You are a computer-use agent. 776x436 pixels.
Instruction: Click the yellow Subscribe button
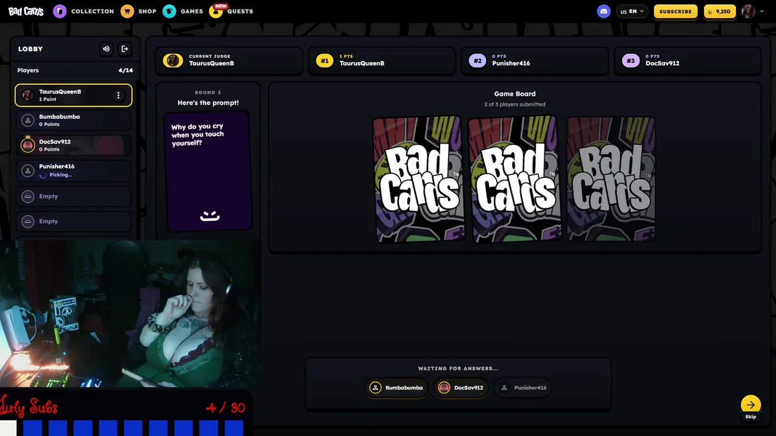coord(675,11)
